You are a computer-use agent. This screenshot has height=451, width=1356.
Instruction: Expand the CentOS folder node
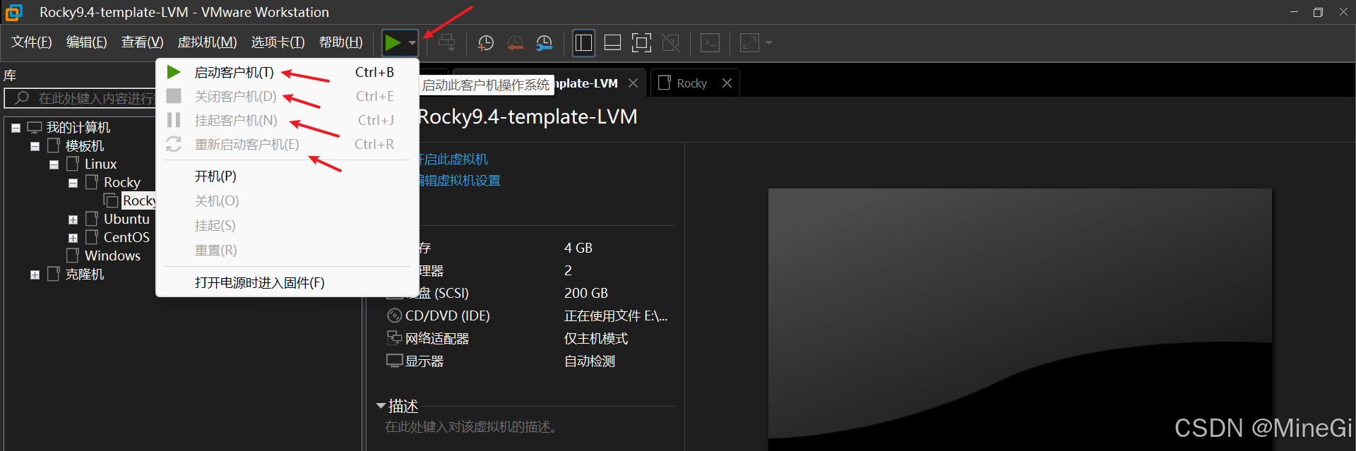click(x=73, y=239)
